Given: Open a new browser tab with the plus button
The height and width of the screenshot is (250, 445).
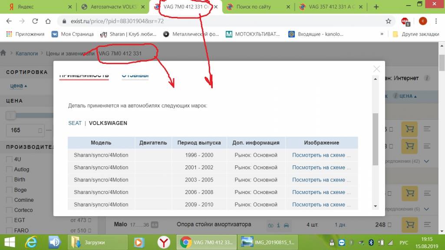Looking at the screenshot, I should 376,7.
